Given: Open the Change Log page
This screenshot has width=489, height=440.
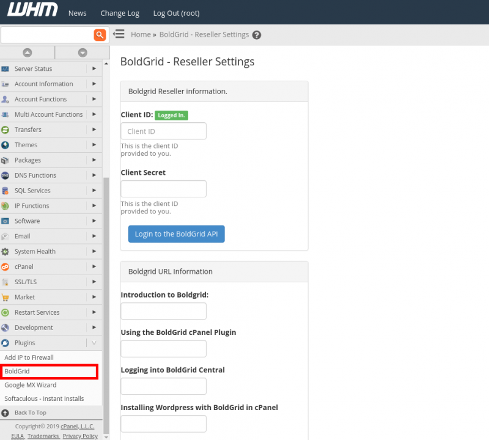Looking at the screenshot, I should pos(119,12).
